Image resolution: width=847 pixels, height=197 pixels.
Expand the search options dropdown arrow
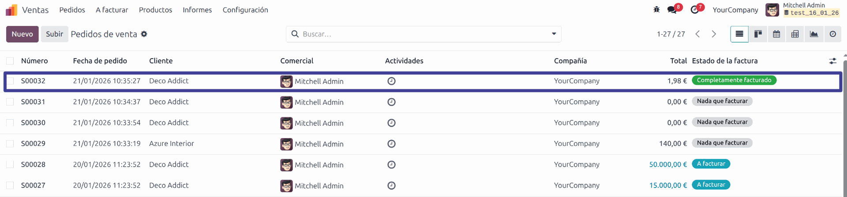(554, 34)
